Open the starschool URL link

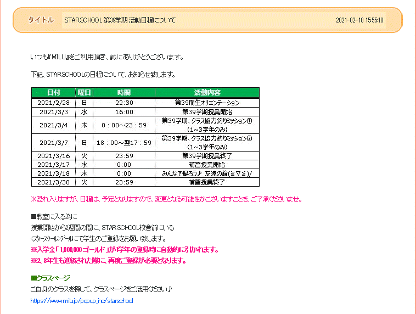[82, 301]
